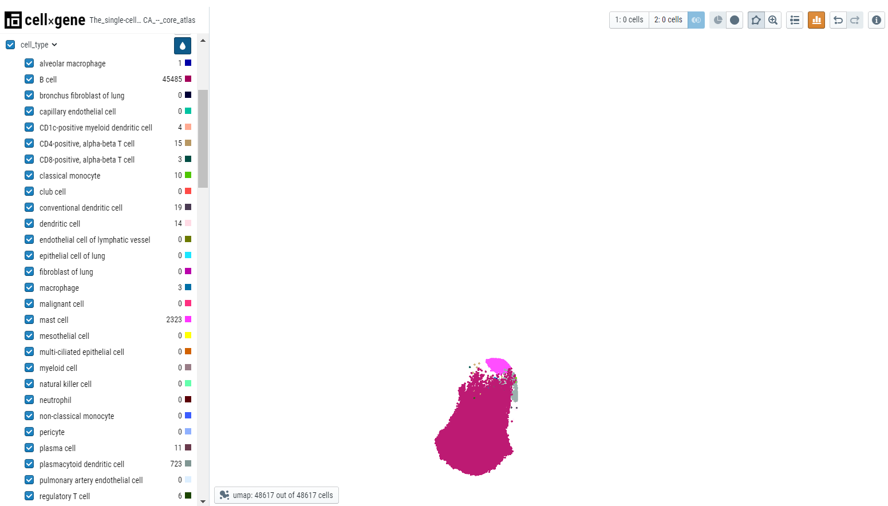
Task: Click the mast cell count 2323
Action: pyautogui.click(x=174, y=319)
